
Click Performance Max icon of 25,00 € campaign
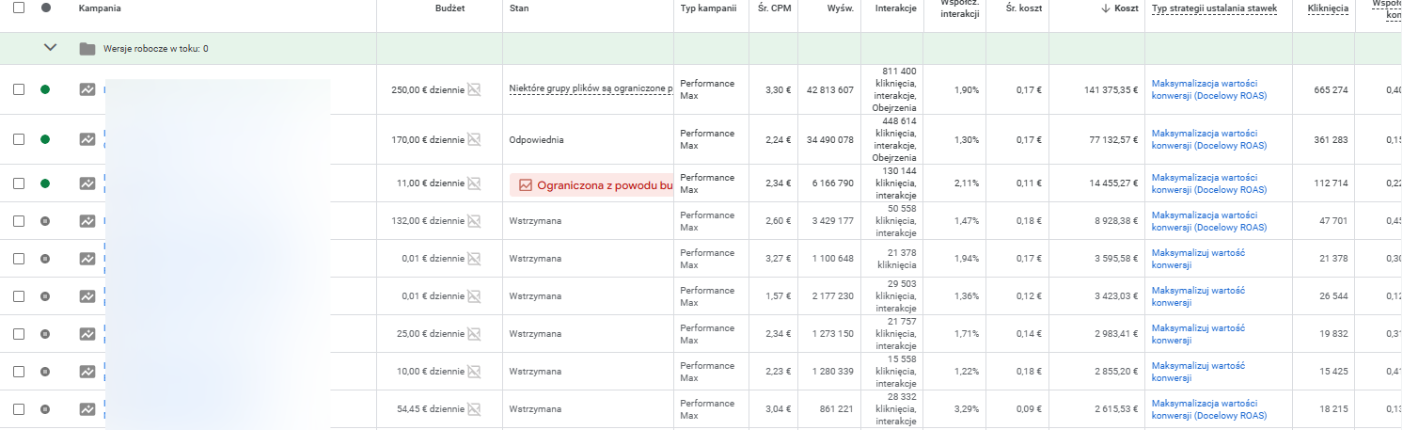pos(87,334)
